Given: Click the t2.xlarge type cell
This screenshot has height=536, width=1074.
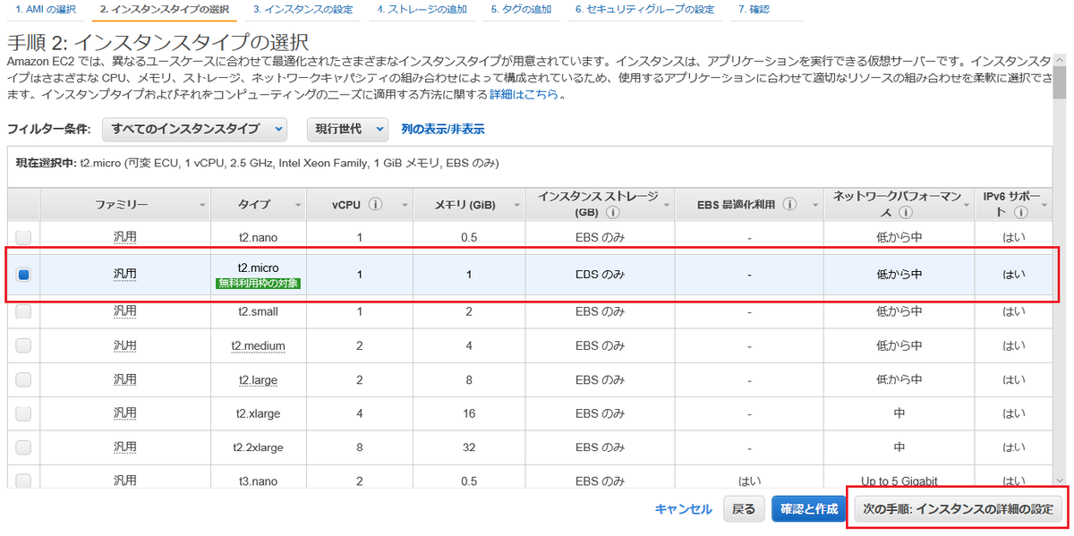Looking at the screenshot, I should pyautogui.click(x=259, y=413).
